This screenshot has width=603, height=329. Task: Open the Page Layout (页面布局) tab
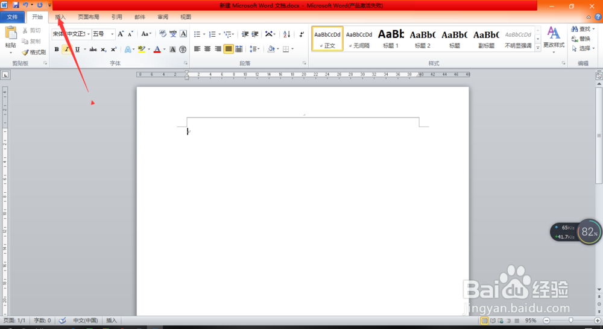coord(89,17)
